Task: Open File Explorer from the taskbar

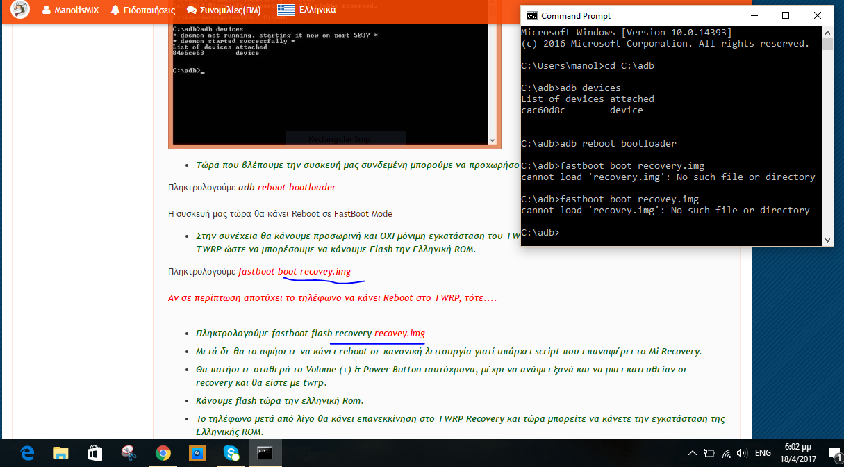Action: [x=62, y=453]
